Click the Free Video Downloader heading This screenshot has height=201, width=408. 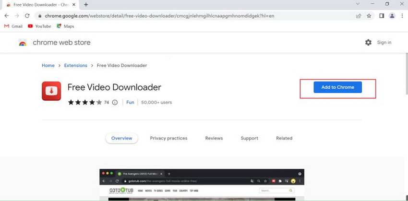[114, 87]
